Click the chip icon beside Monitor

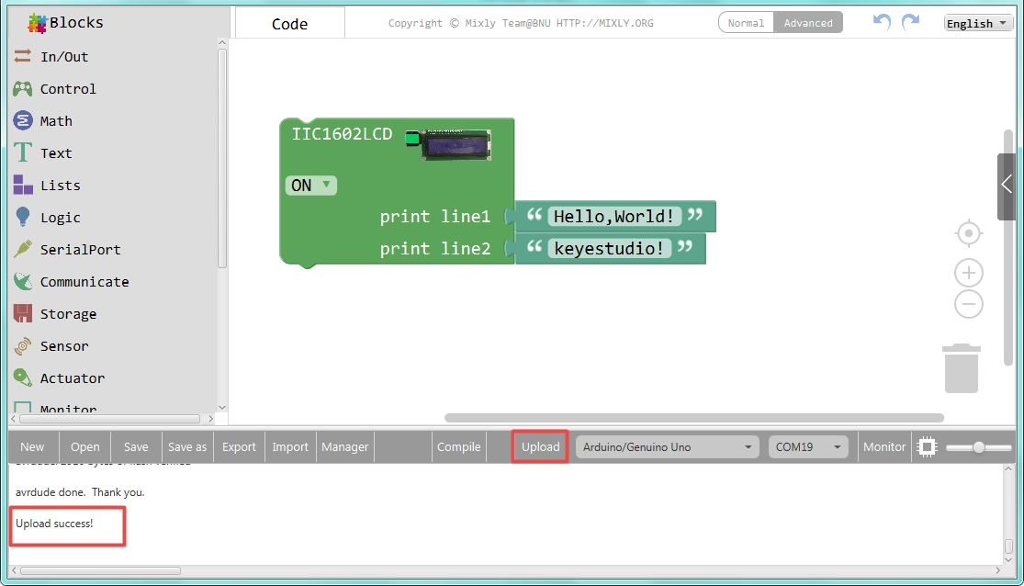tap(927, 447)
